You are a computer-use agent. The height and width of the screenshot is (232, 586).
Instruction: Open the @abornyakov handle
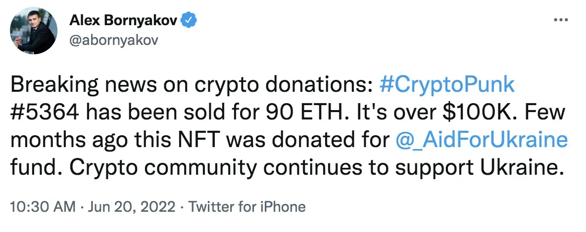point(114,40)
